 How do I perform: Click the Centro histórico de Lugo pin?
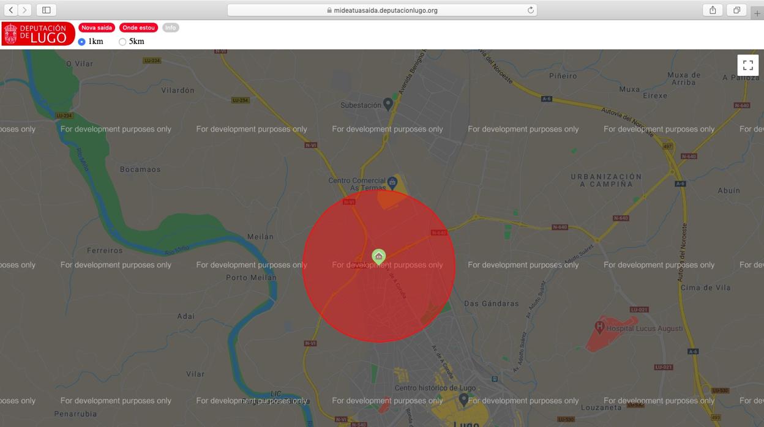pos(464,399)
